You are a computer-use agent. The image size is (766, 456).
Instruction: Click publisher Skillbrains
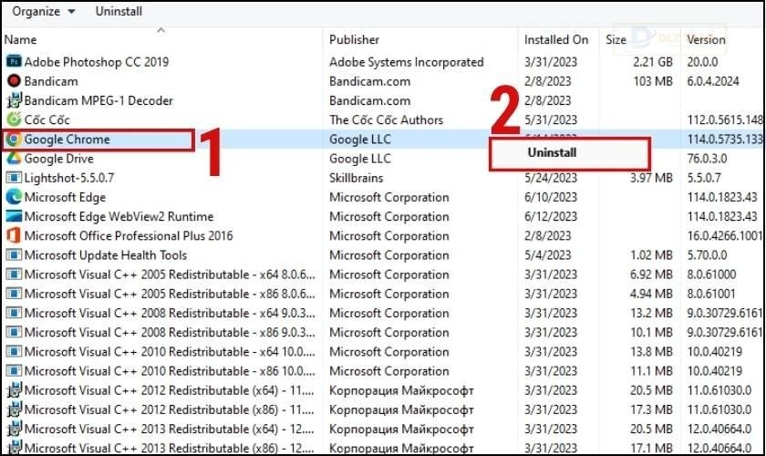coord(357,178)
